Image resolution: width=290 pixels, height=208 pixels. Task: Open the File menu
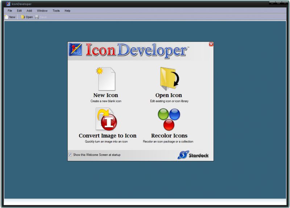[x=10, y=11]
